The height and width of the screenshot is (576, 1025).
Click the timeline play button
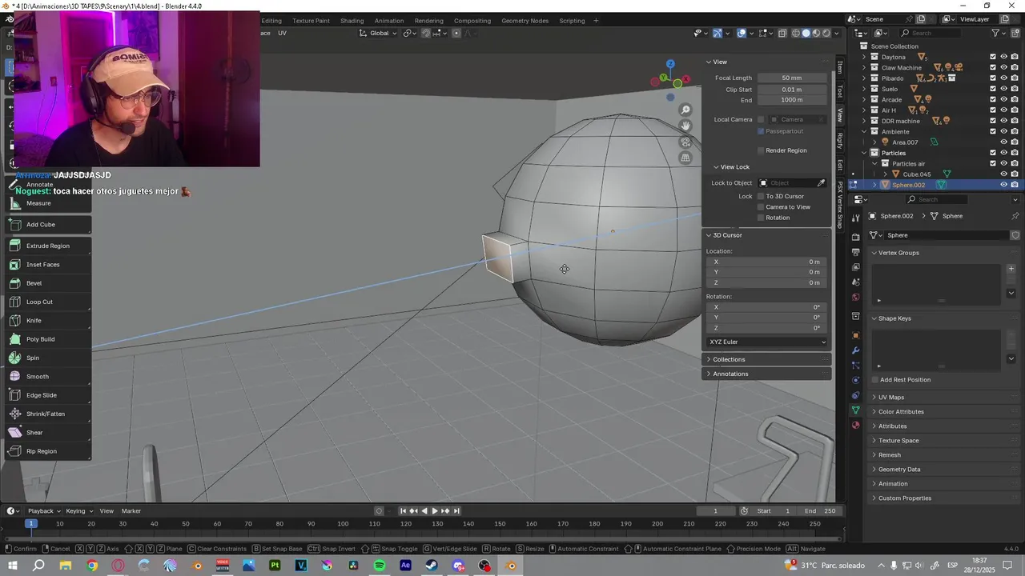click(x=435, y=511)
